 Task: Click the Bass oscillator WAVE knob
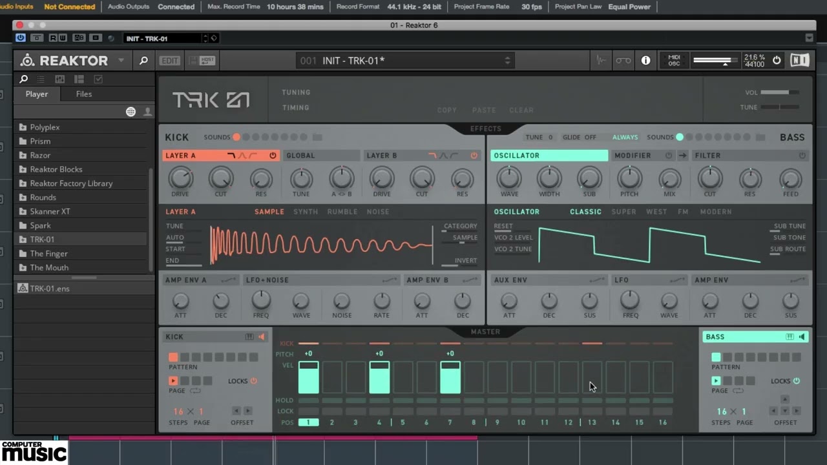[509, 178]
